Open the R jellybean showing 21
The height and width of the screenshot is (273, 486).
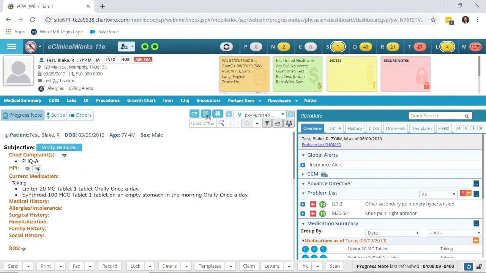(393, 47)
